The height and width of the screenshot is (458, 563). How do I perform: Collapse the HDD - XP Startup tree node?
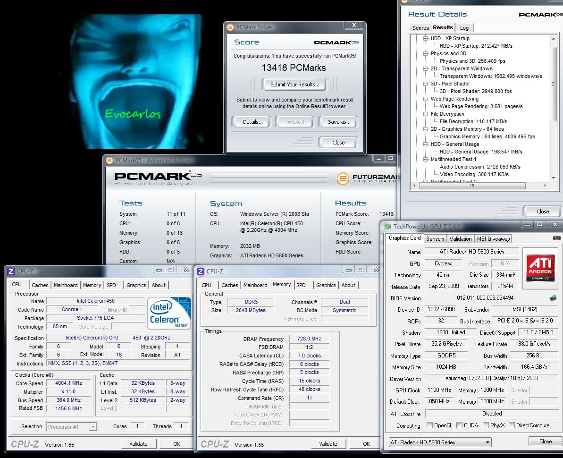426,38
